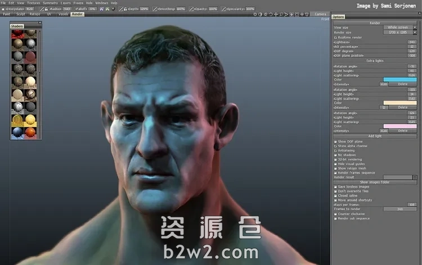Click the Add light button
422x265 pixels.
point(374,136)
